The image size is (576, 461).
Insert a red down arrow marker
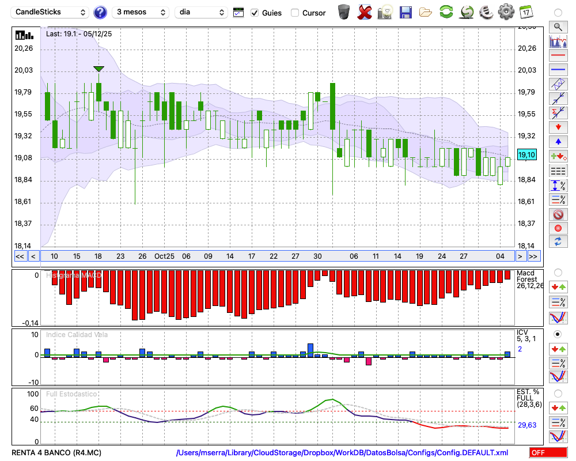[x=558, y=127]
